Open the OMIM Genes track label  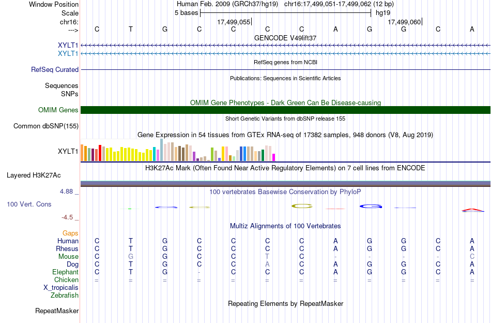click(58, 110)
